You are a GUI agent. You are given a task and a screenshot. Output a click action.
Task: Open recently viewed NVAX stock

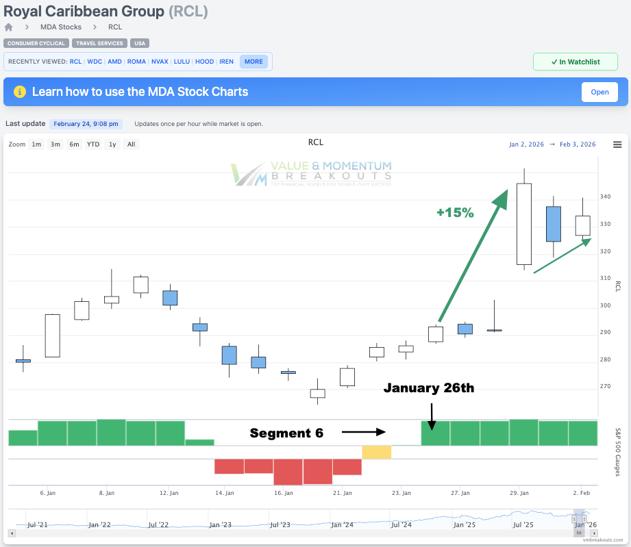(x=160, y=62)
